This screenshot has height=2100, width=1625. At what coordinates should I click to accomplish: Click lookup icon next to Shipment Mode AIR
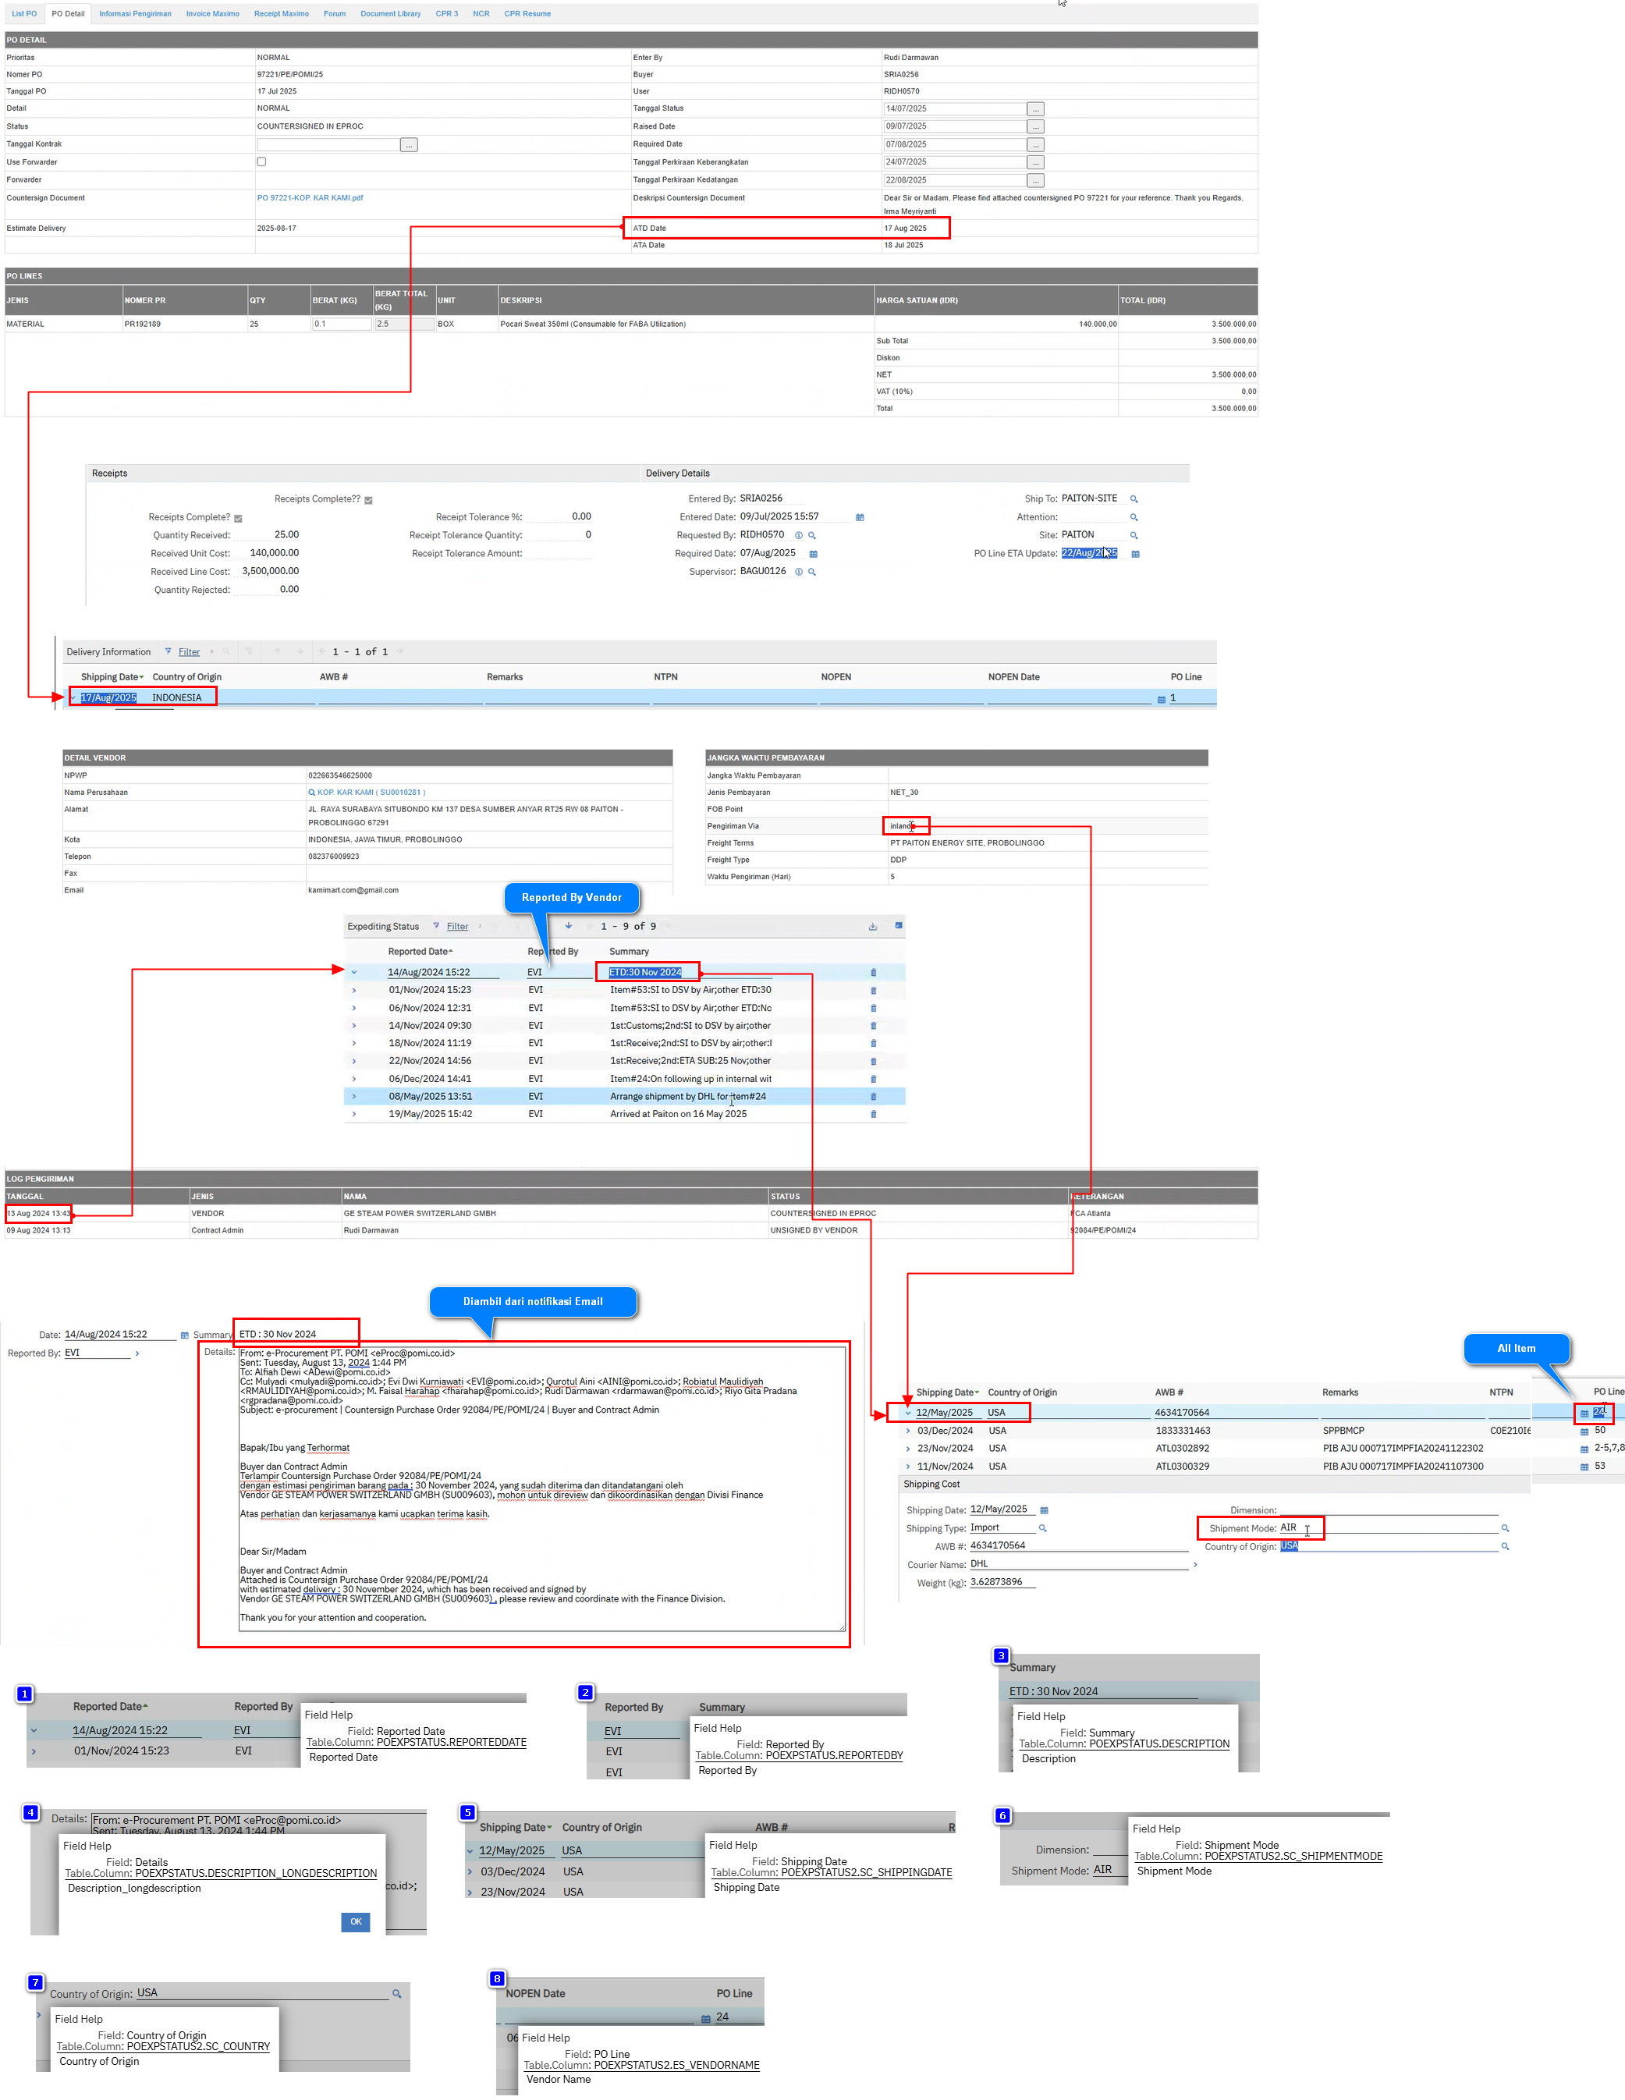click(x=1505, y=1528)
